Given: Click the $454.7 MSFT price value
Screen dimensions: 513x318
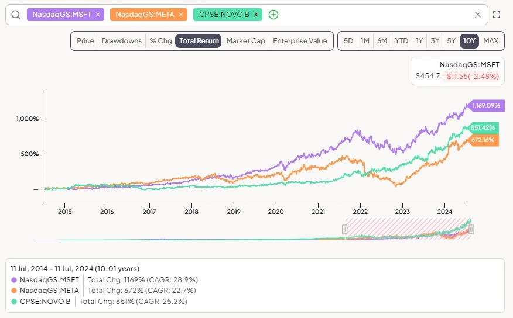Looking at the screenshot, I should tap(427, 76).
